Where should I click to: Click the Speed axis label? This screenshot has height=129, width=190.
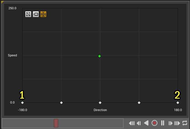pos(12,56)
